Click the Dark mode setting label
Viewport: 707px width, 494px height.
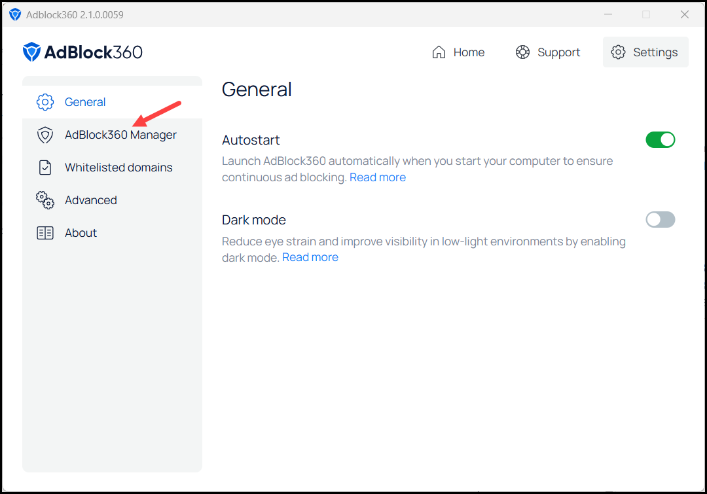click(254, 220)
